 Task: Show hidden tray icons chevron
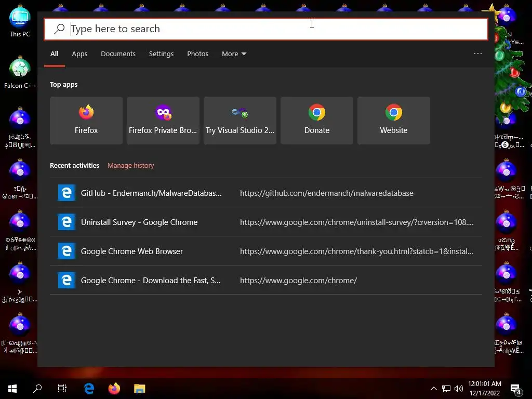coord(434,389)
